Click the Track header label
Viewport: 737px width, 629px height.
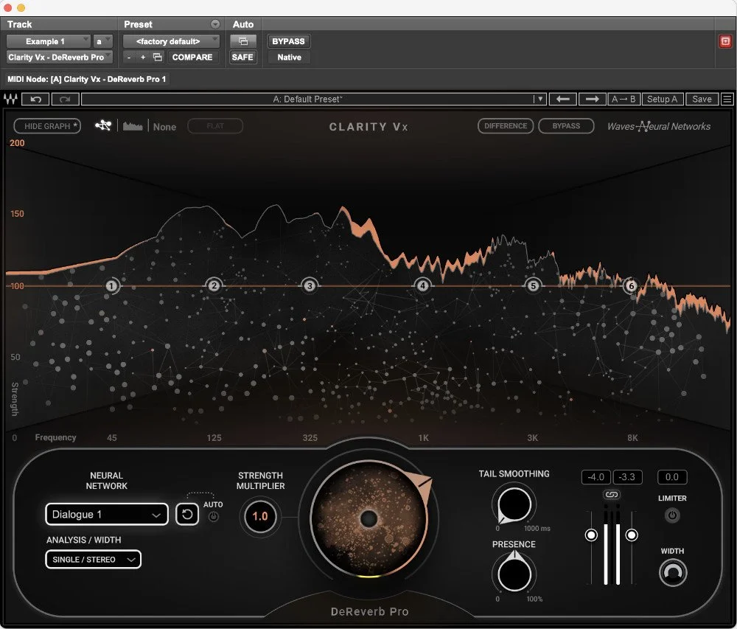pos(19,24)
